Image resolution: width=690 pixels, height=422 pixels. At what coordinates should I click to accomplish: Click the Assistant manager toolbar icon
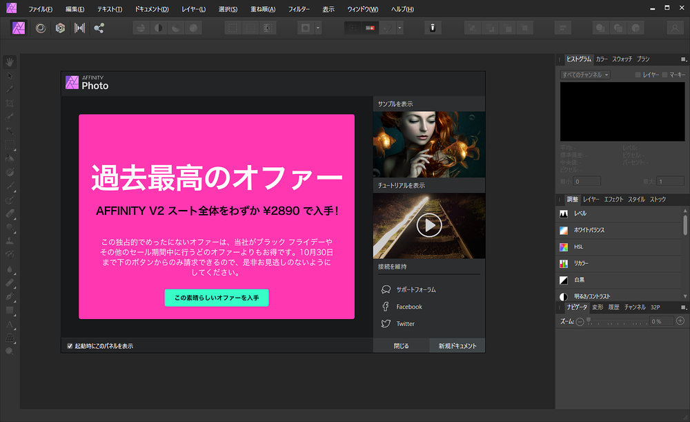point(433,28)
